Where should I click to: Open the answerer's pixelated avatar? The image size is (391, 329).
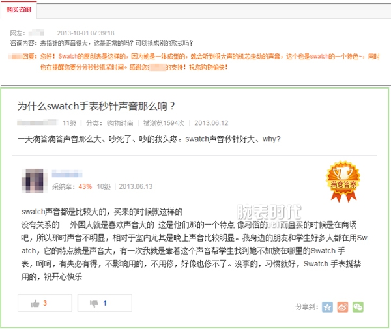(35, 180)
